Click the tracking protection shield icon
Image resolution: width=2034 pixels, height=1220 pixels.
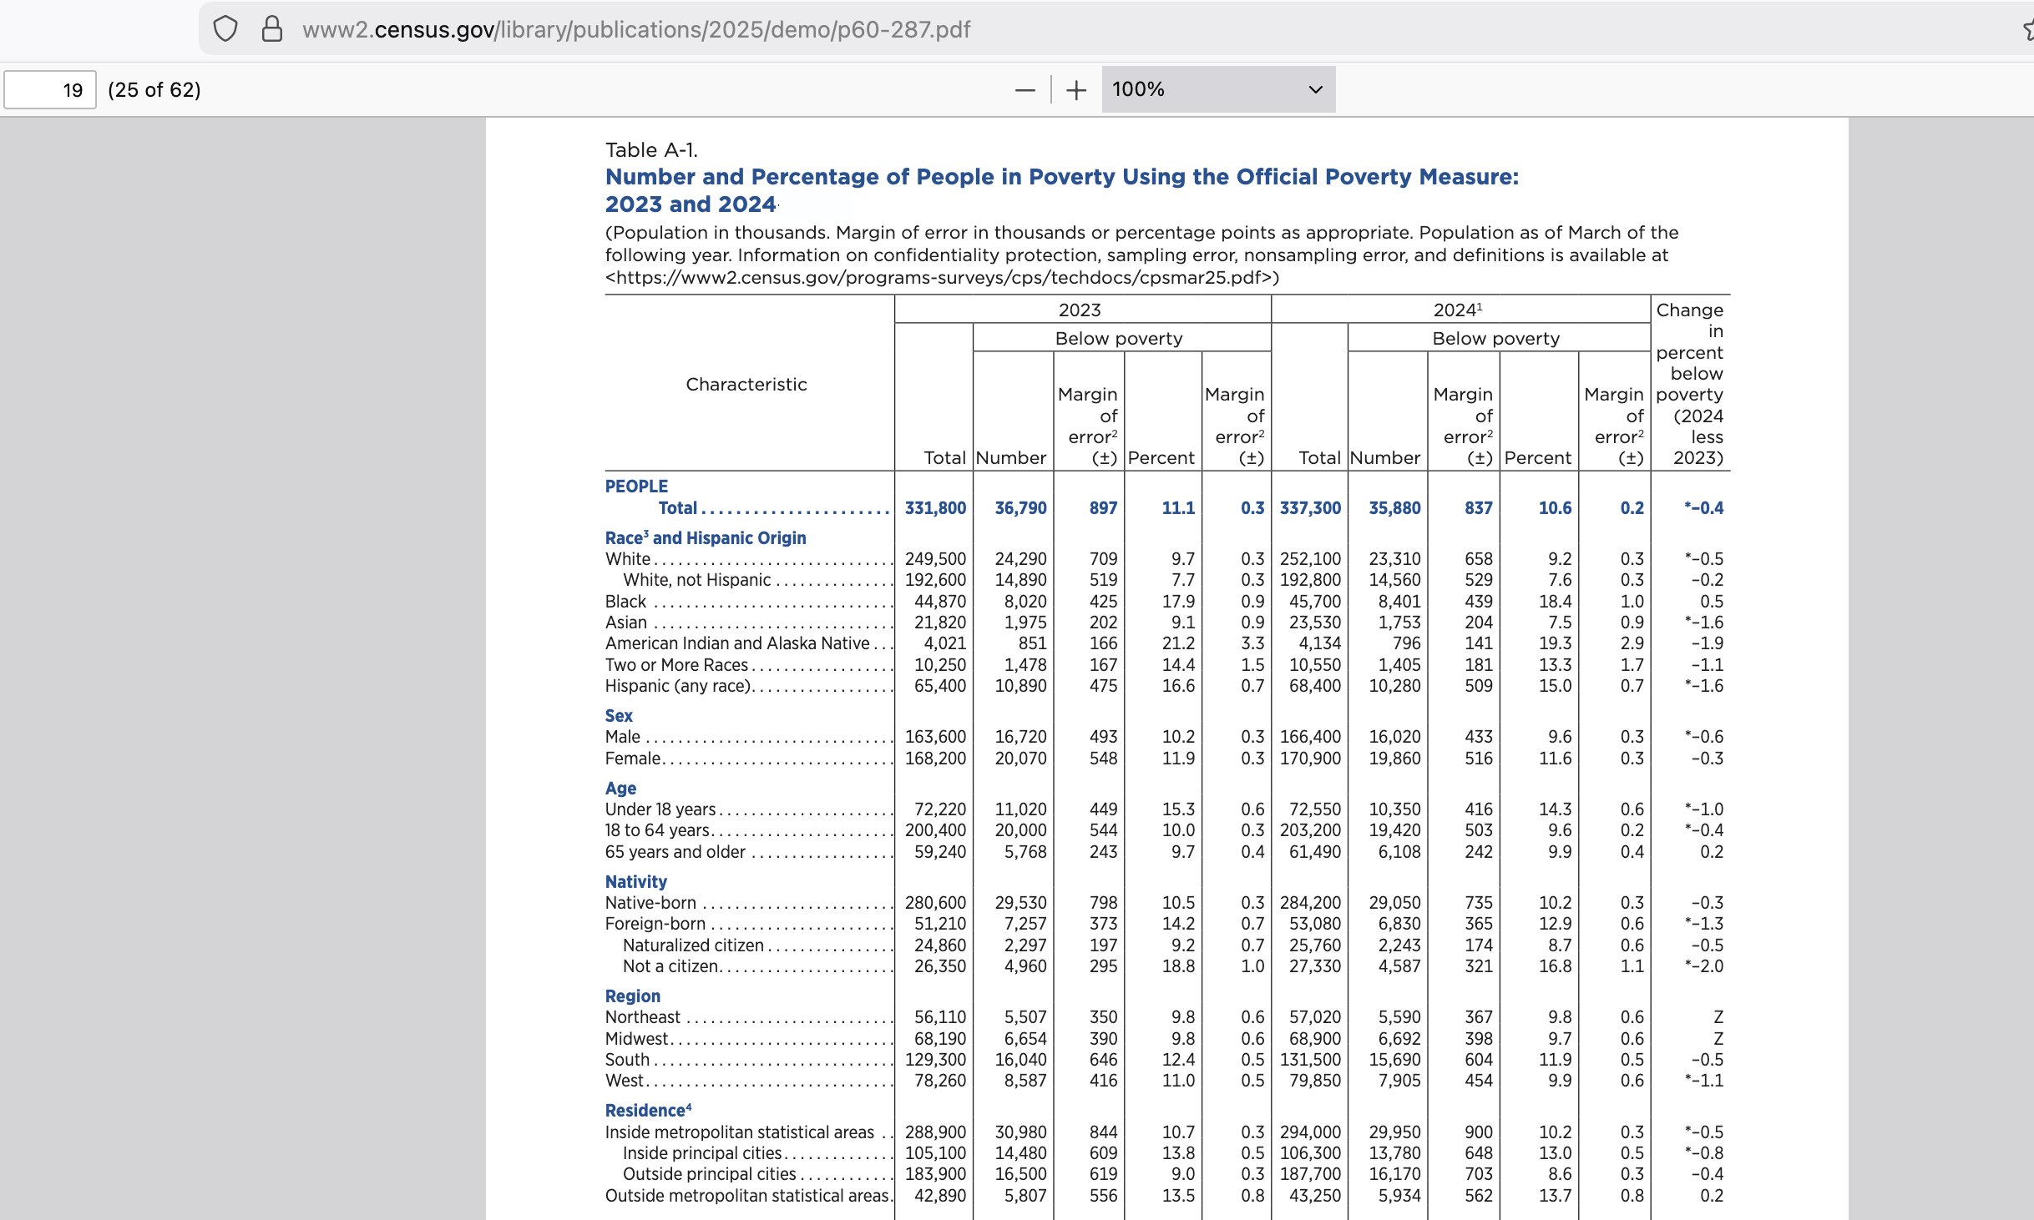point(225,29)
